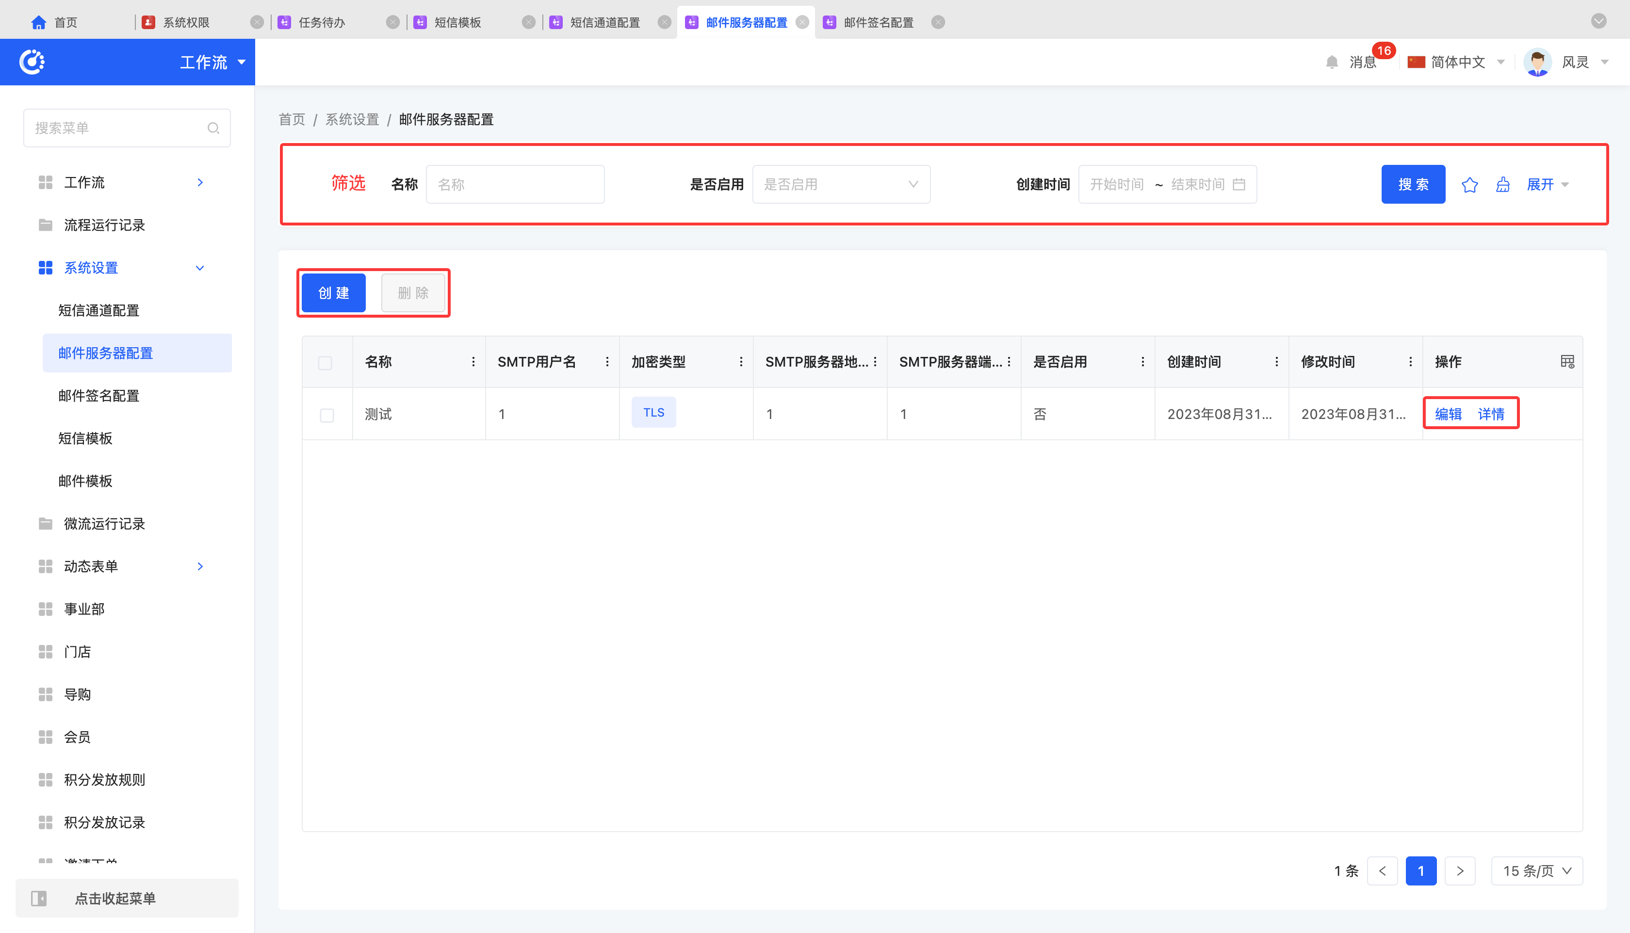1630x933 pixels.
Task: Click the 名称 filter input field
Action: coord(515,185)
